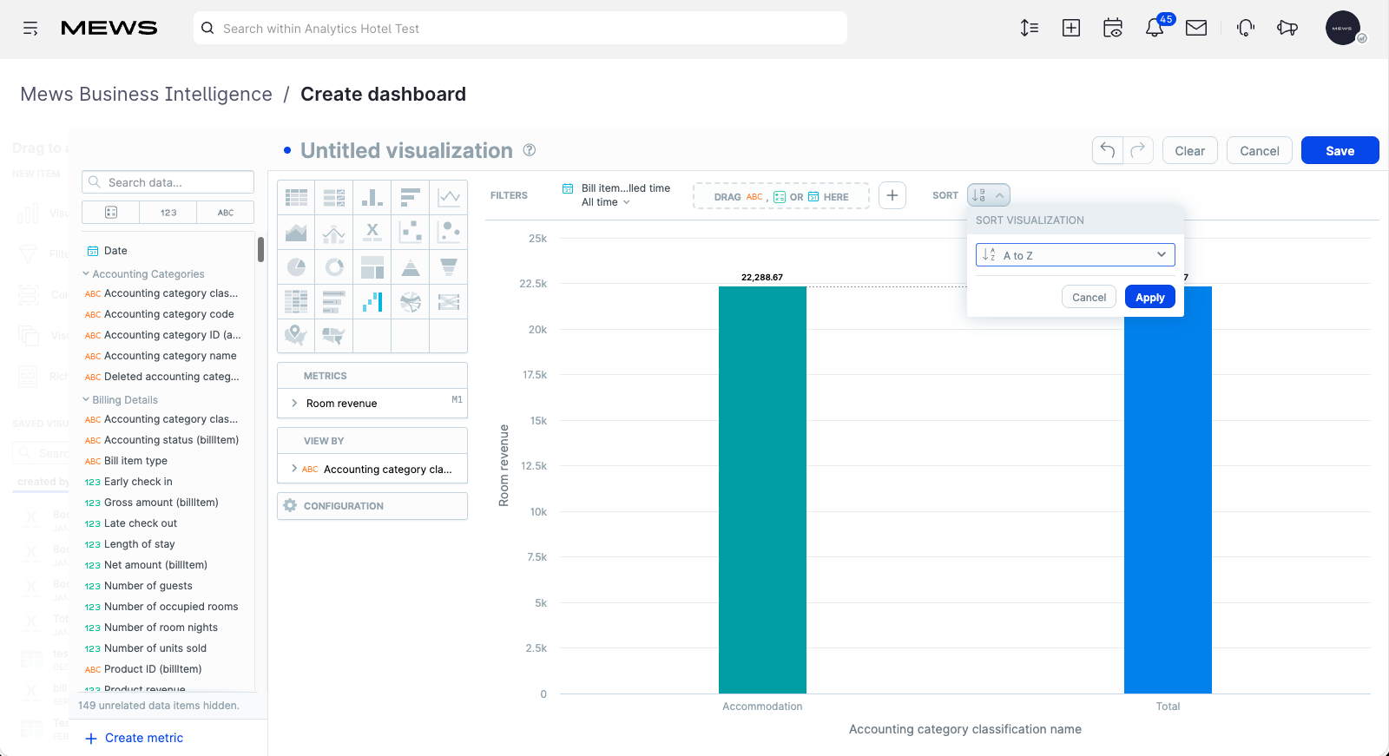The width and height of the screenshot is (1389, 756).
Task: Select the horizontal Bar chart type
Action: coord(411,197)
